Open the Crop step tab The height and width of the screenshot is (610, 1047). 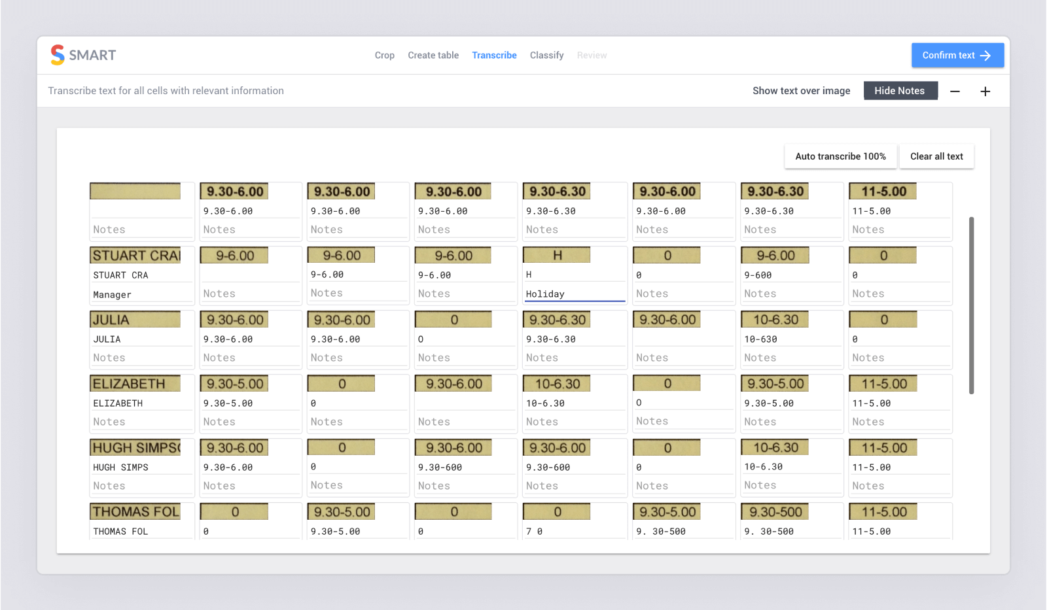click(x=384, y=56)
